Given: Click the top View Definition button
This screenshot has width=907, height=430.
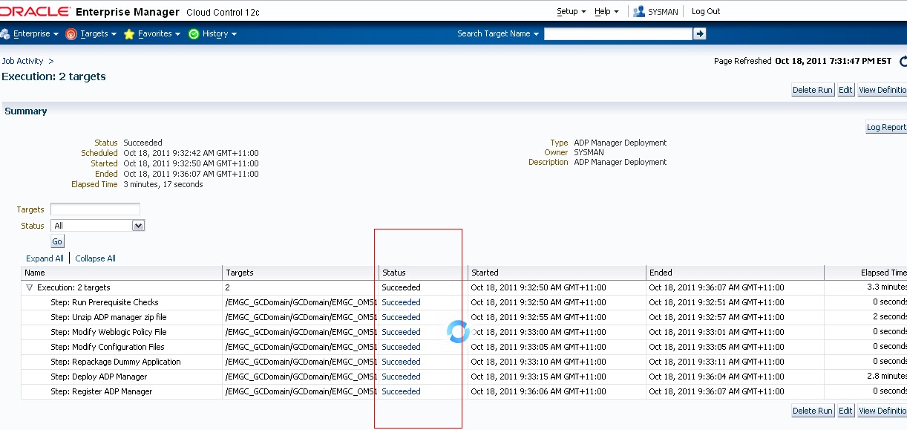Looking at the screenshot, I should pyautogui.click(x=882, y=90).
